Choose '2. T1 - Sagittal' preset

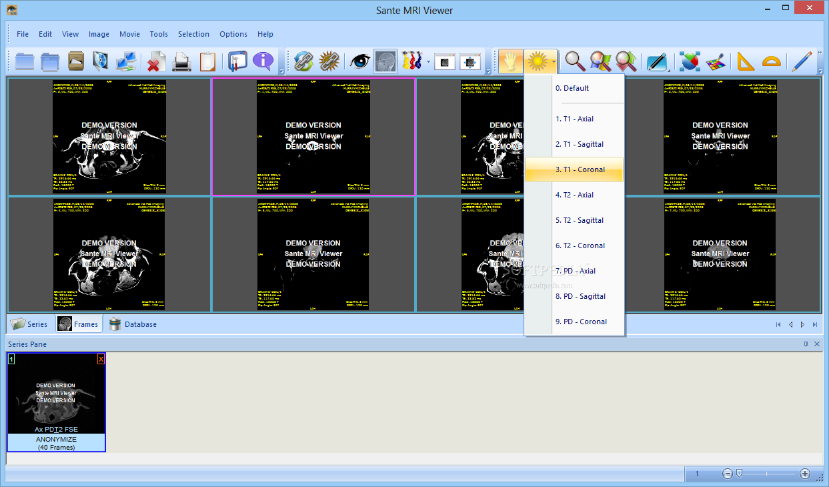(x=574, y=144)
